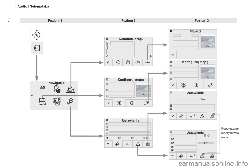Click the scroll up triangle in Komunik. drog.
The width and height of the screenshot is (252, 168).
click(x=107, y=43)
